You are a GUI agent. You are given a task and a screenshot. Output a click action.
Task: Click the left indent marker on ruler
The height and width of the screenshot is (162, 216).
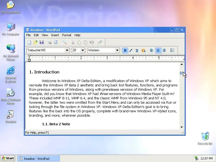pos(29,60)
